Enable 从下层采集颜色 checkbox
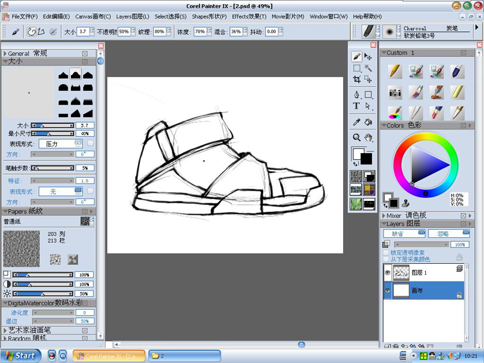The height and width of the screenshot is (363, 484). 386,259
